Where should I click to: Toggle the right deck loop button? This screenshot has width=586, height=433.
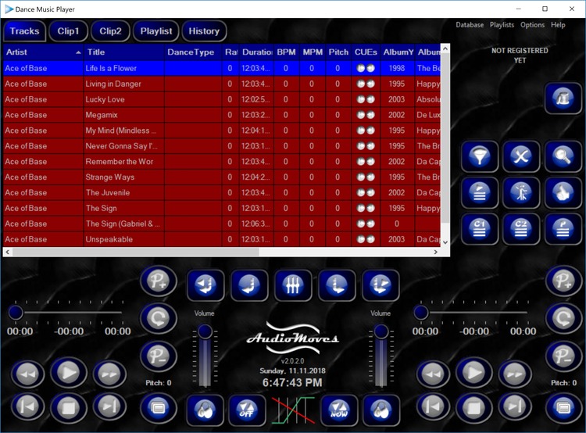(563, 319)
